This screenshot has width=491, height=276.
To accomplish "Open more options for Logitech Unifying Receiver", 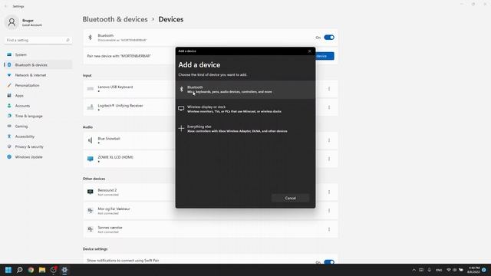I will [329, 107].
